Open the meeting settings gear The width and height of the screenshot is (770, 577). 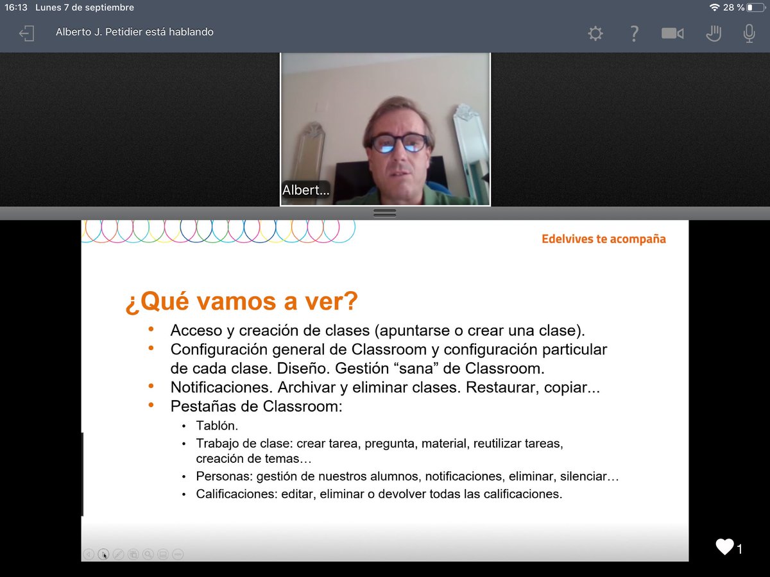click(x=595, y=33)
